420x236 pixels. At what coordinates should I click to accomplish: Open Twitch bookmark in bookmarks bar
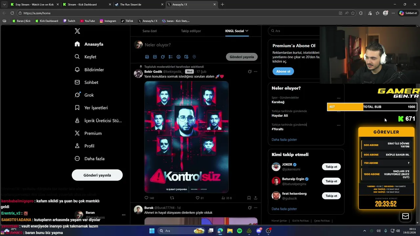69,21
